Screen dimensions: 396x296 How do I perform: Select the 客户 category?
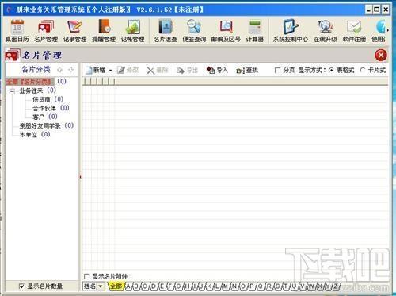pos(38,117)
